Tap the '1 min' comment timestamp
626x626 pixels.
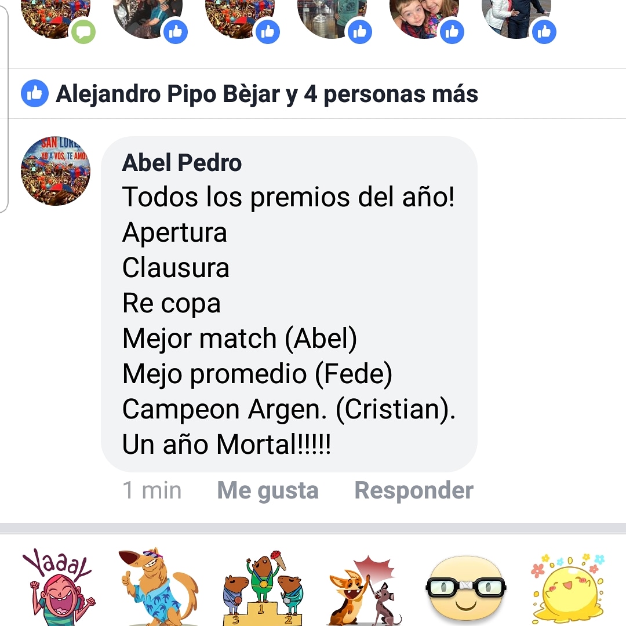[x=152, y=490]
